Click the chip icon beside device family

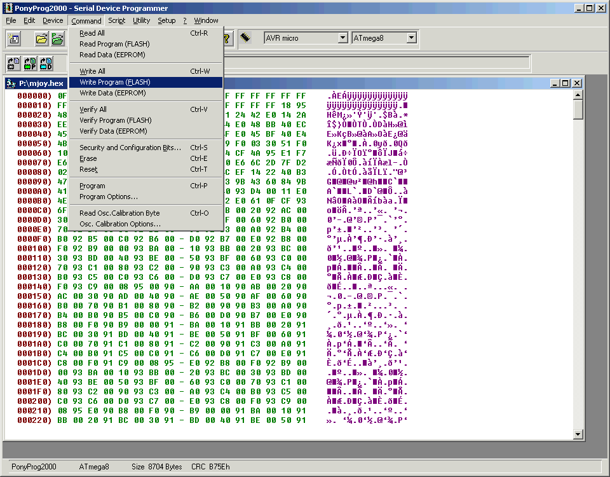click(245, 38)
